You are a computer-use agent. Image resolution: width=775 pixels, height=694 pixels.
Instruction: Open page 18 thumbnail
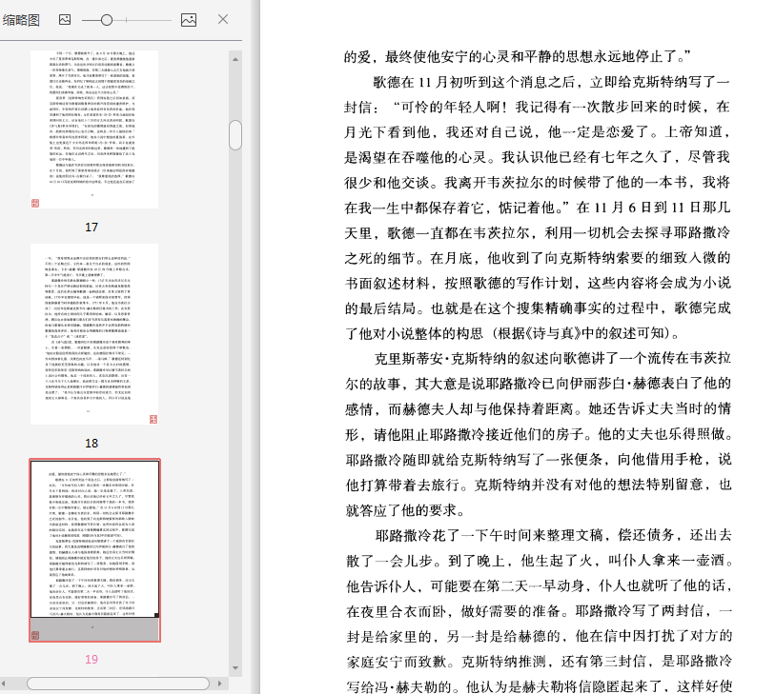coord(94,334)
